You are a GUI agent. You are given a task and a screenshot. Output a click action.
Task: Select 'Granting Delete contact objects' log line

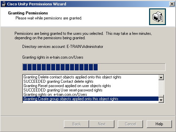[x=91, y=77]
